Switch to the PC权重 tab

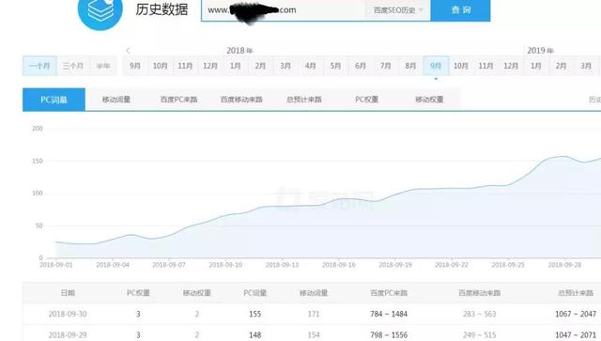[x=367, y=100]
